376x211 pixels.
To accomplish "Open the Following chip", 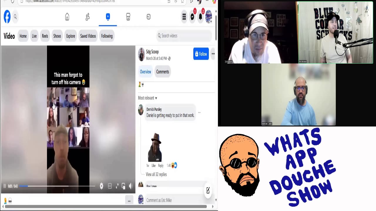I will 107,36.
